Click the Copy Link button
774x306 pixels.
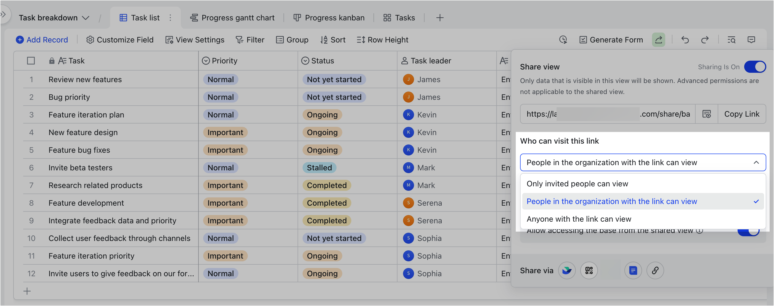coord(741,114)
